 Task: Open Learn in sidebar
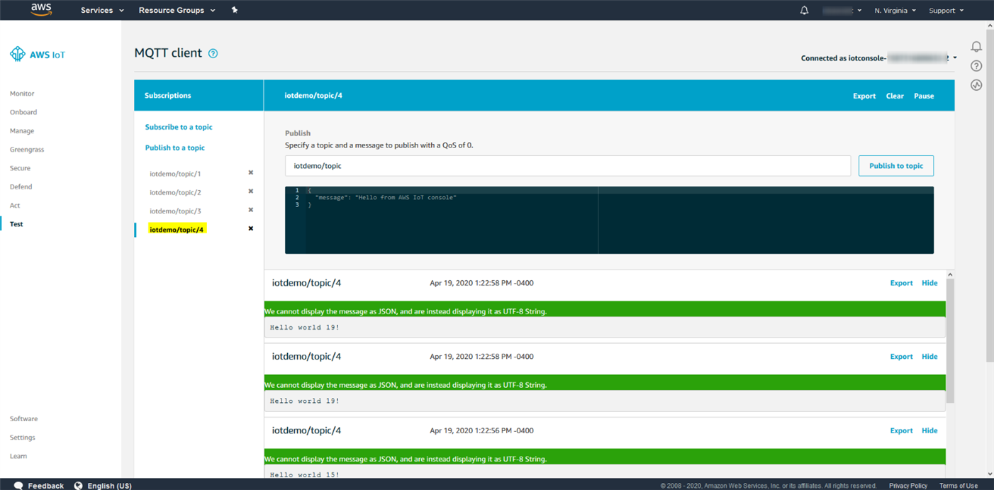(x=18, y=456)
